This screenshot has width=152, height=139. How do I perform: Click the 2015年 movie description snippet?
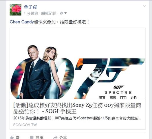click(77, 118)
